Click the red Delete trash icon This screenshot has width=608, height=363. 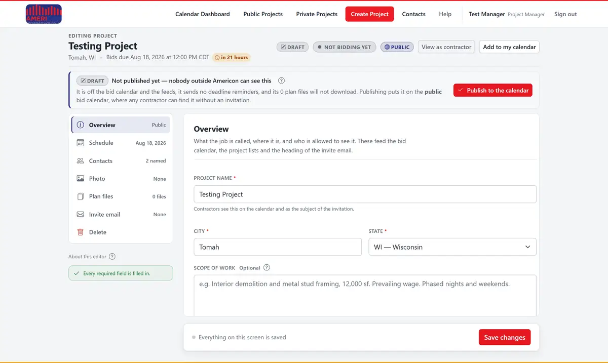click(x=80, y=232)
